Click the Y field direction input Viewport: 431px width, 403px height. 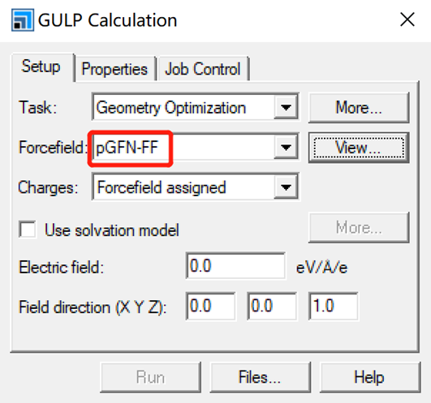pos(272,306)
